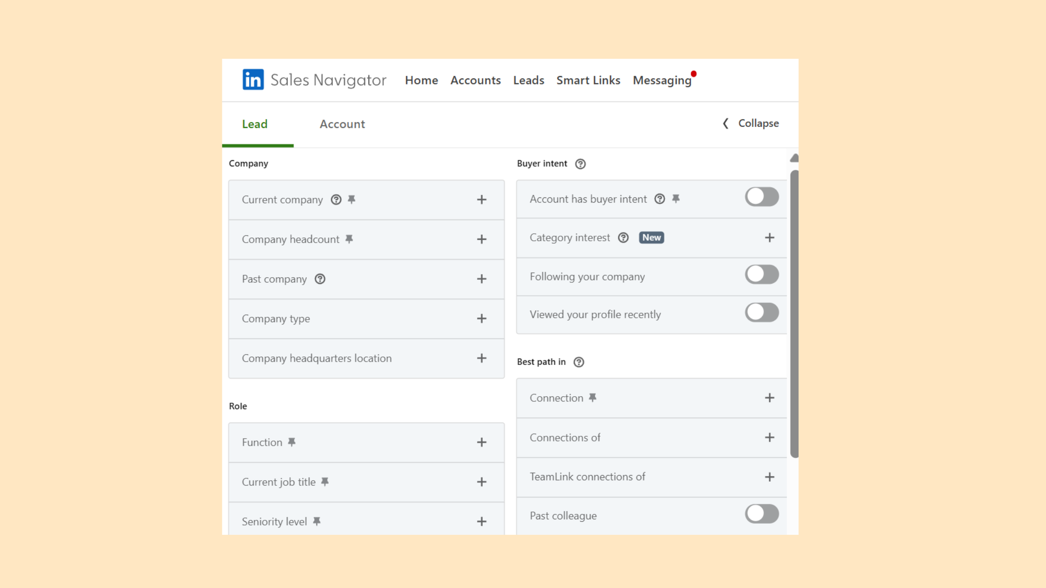Click Viewed your profile recently label
This screenshot has height=588, width=1046.
click(x=595, y=315)
